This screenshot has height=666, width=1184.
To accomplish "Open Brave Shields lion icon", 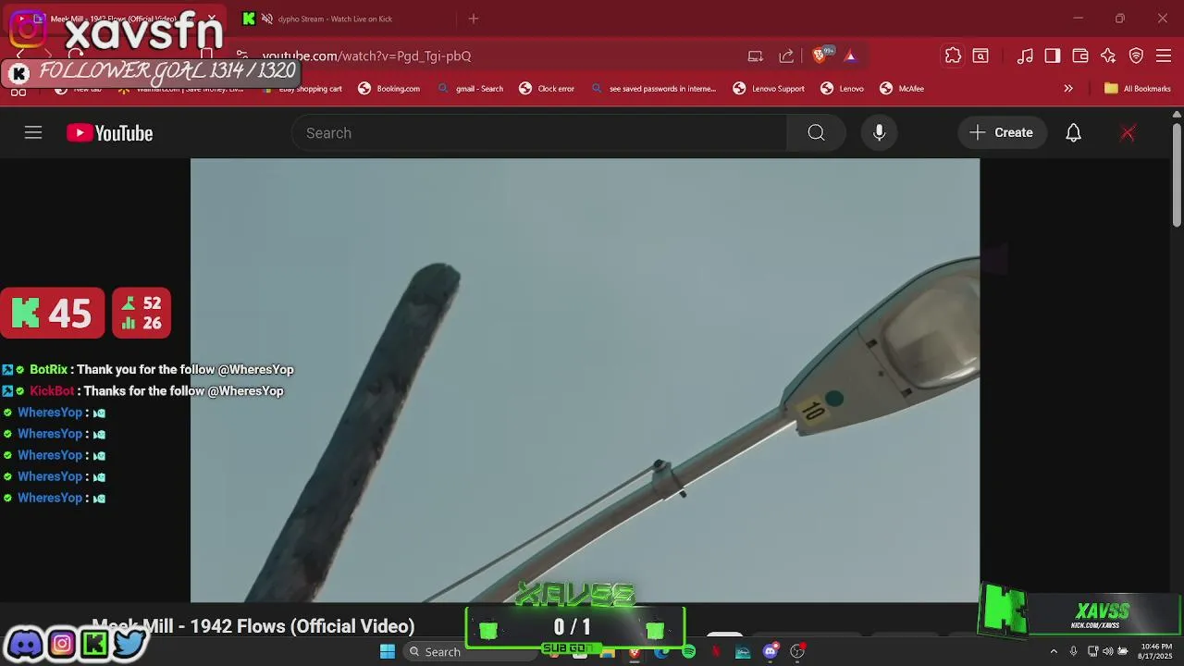I will coord(820,55).
